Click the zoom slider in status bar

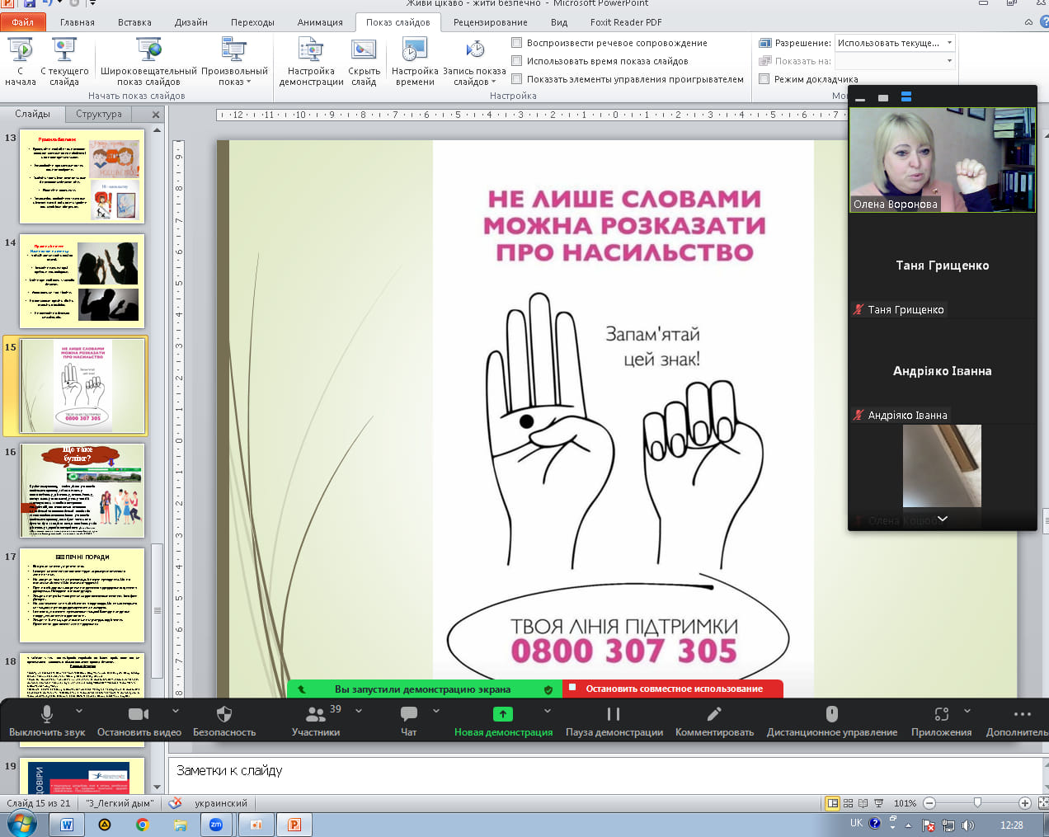(x=977, y=803)
